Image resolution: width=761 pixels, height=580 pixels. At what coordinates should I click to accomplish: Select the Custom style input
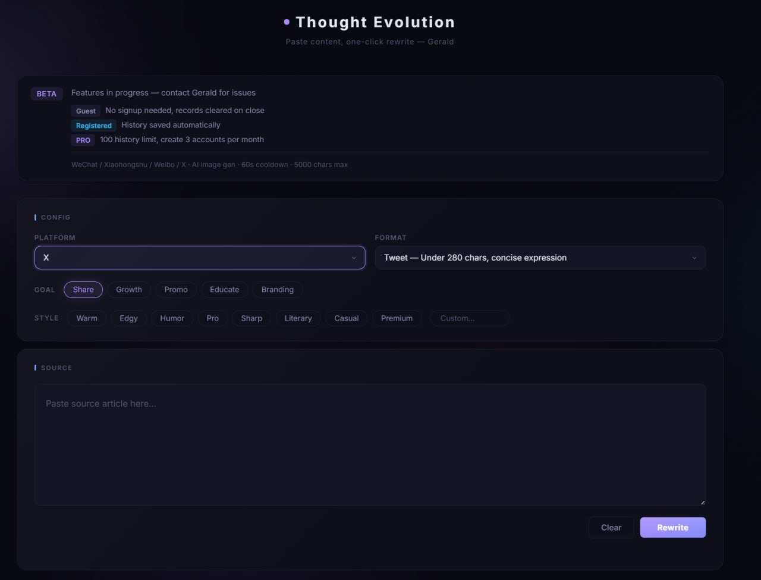[x=470, y=318]
